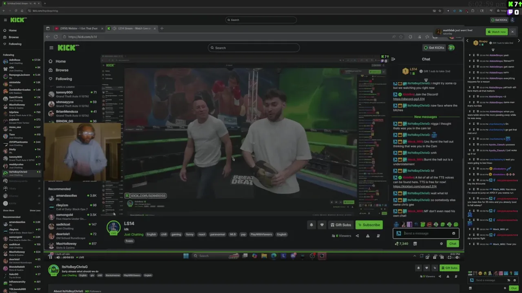Open a new browser tab with plus
Image resolution: width=522 pixels, height=293 pixels.
(45, 3)
